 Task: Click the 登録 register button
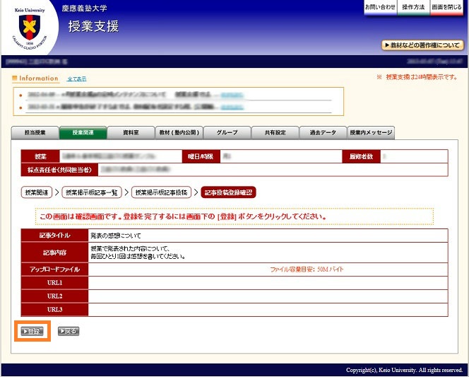click(x=32, y=330)
